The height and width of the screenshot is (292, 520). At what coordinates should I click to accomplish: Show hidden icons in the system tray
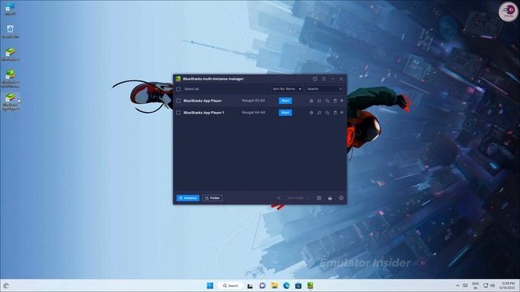457,286
